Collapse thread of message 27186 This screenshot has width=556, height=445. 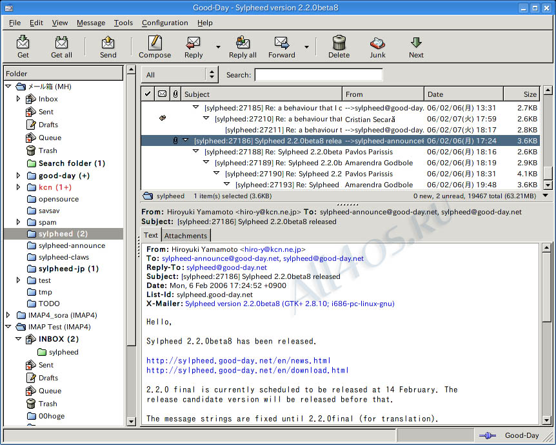(186, 140)
